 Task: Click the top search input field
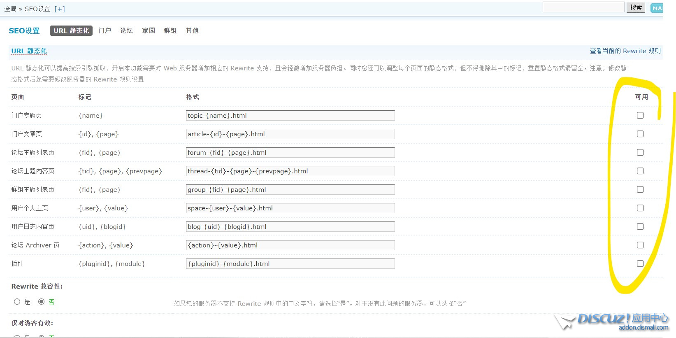click(583, 7)
